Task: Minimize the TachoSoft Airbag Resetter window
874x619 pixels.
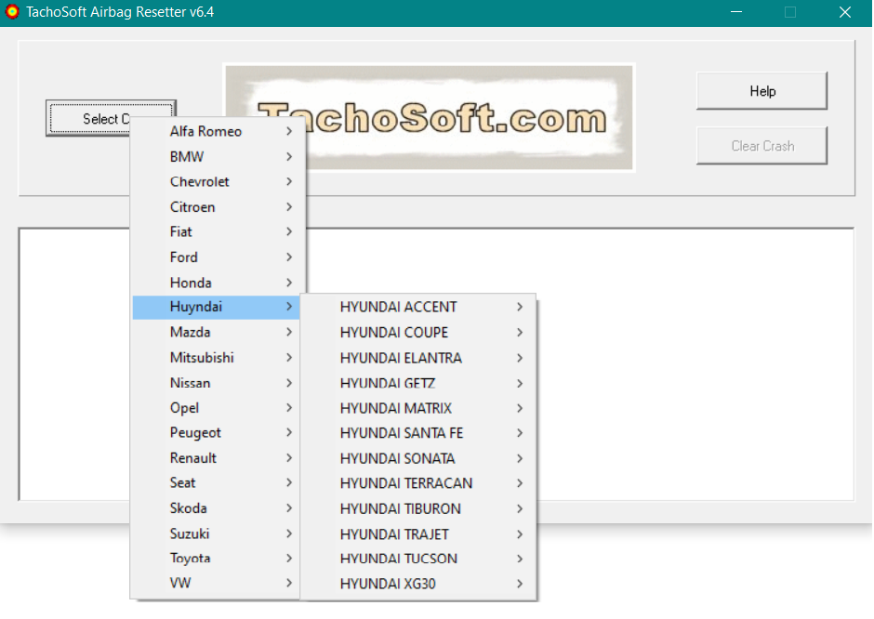Action: 736,12
